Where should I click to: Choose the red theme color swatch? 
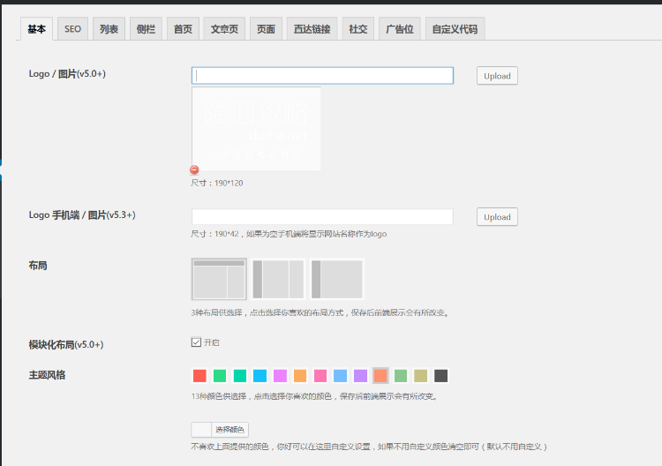(x=199, y=376)
